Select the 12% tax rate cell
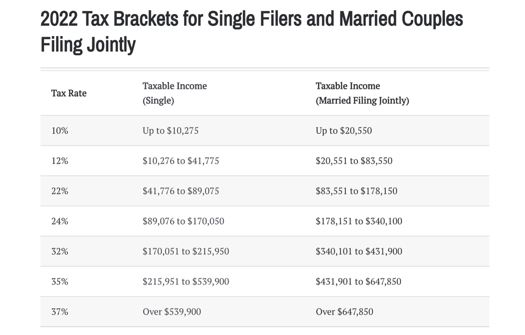This screenshot has width=525, height=335. (60, 161)
